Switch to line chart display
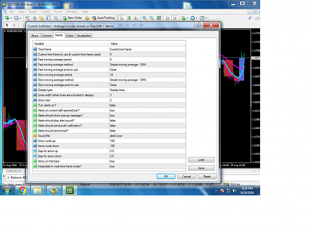 point(136,18)
